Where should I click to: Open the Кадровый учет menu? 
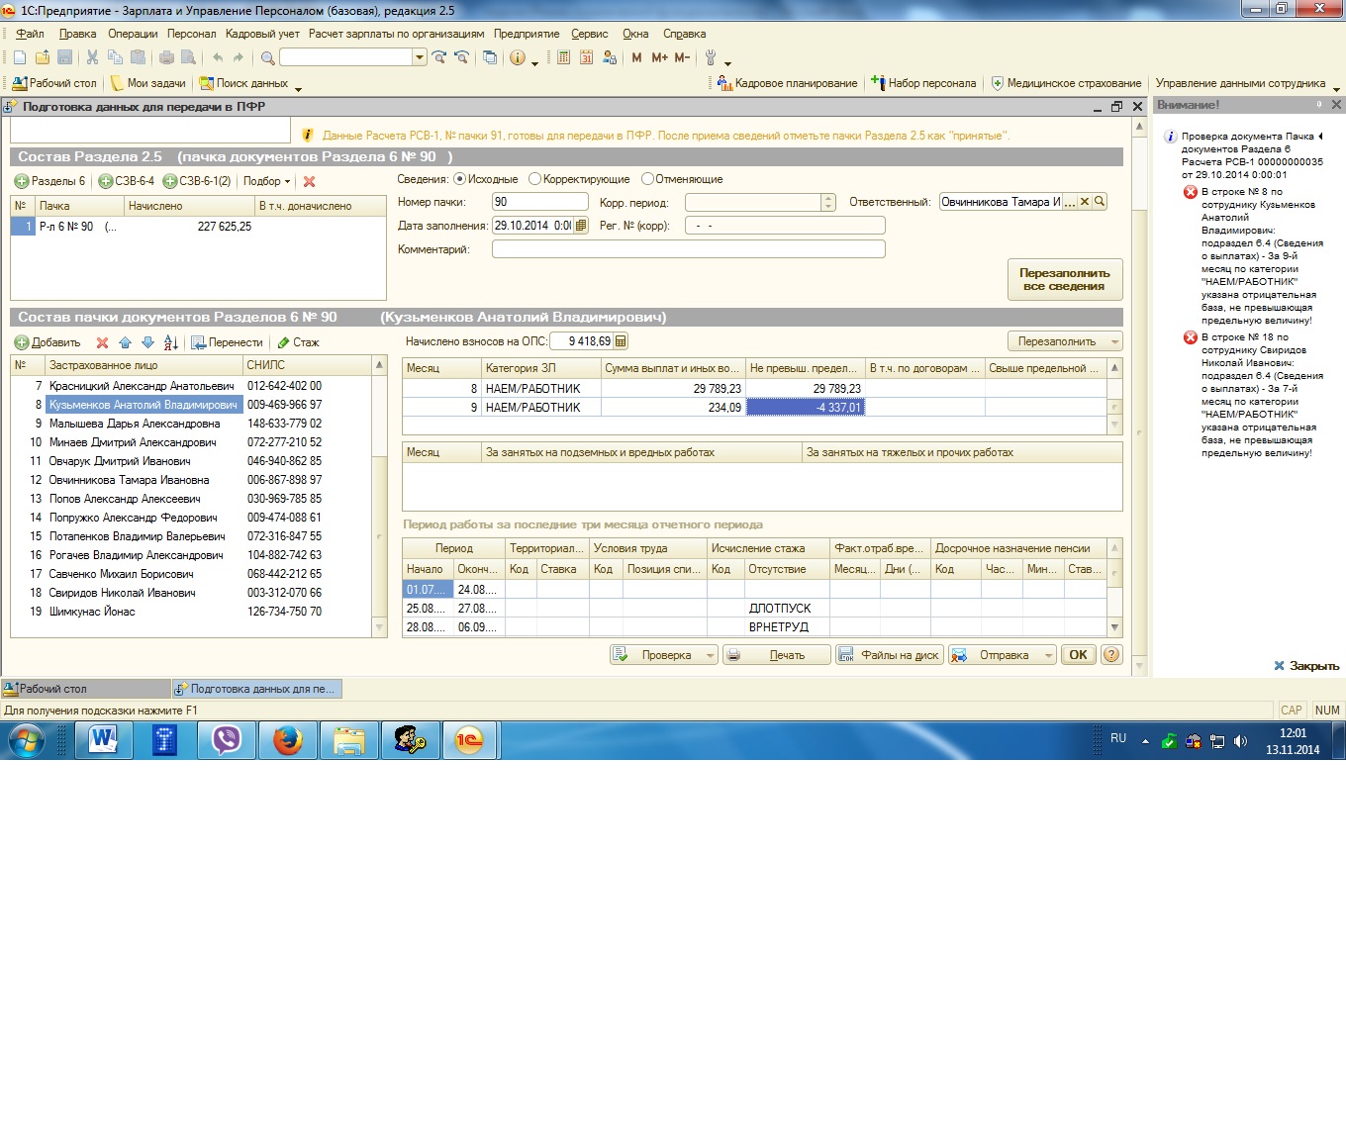point(262,34)
